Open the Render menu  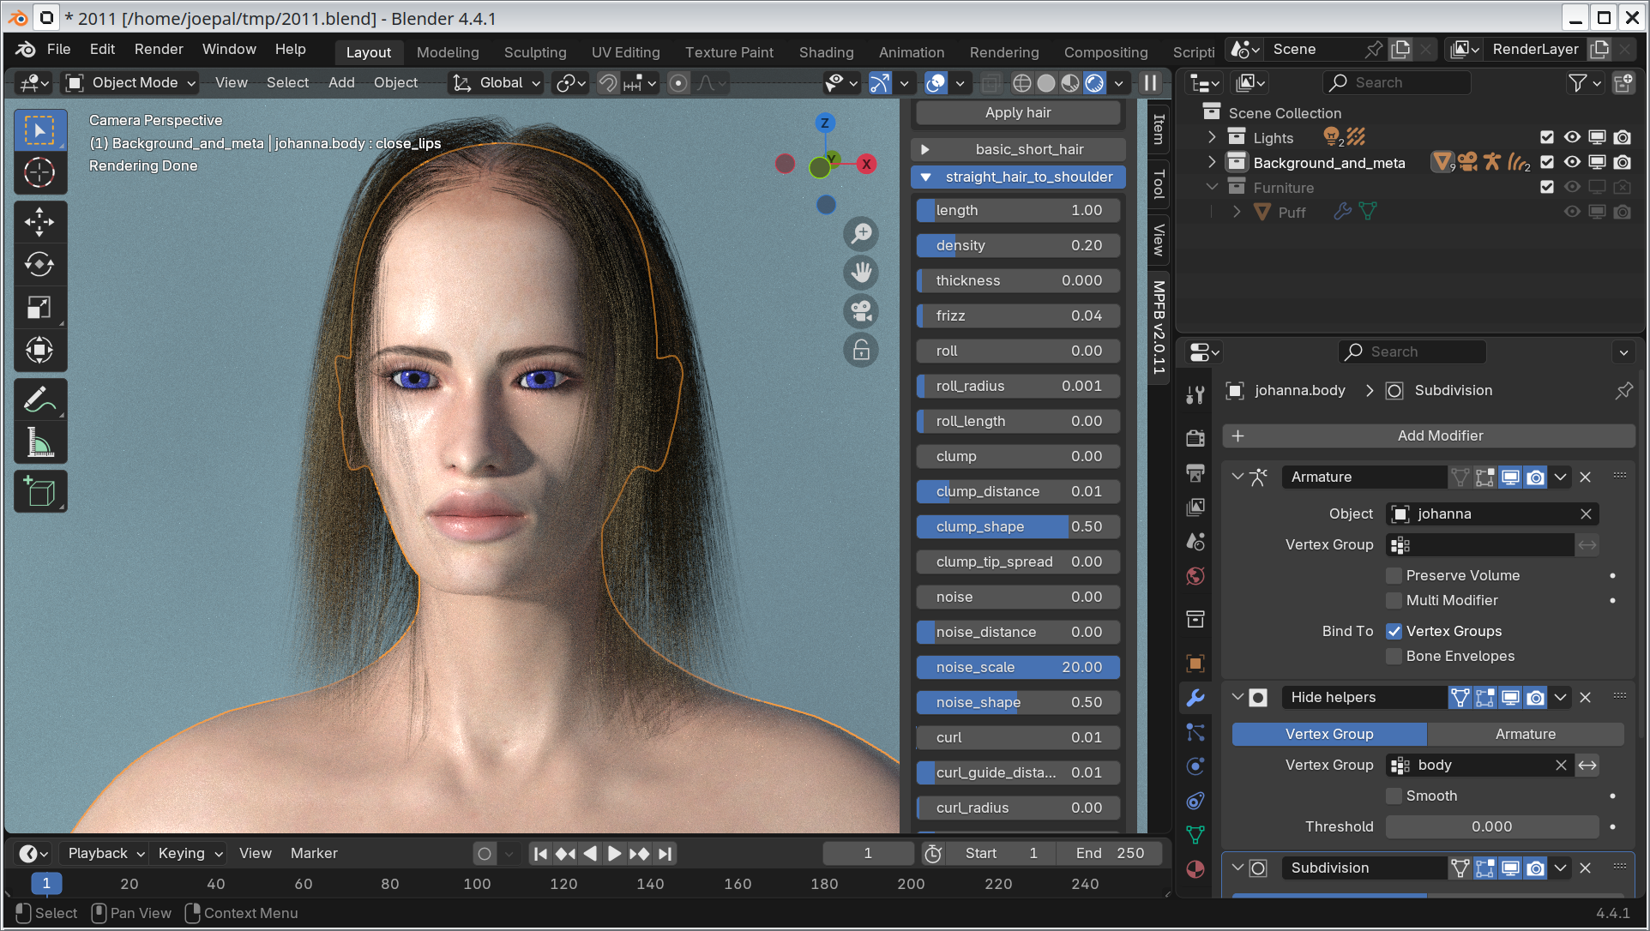pyautogui.click(x=159, y=50)
